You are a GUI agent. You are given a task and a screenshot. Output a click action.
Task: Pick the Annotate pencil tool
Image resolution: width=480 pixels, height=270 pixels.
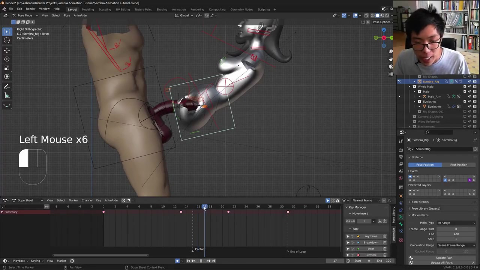click(7, 87)
